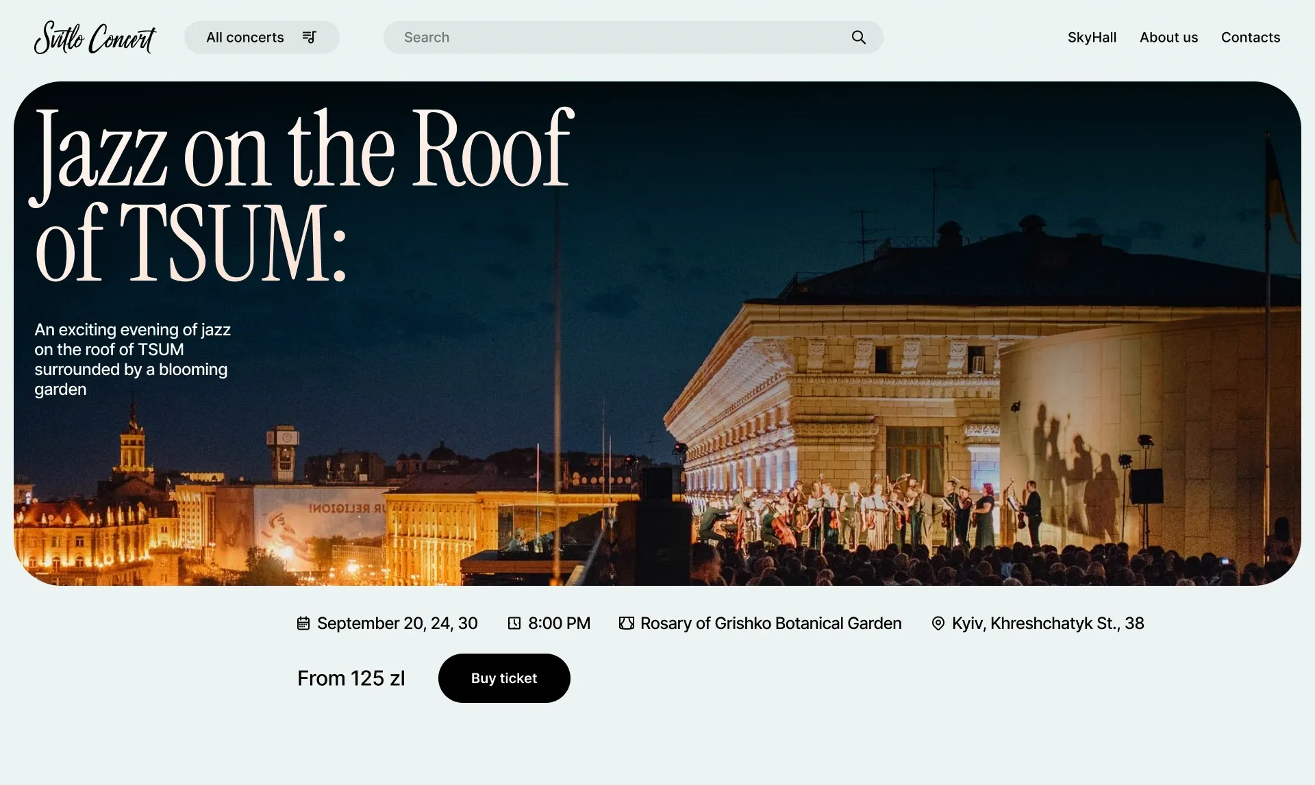Go to About us
This screenshot has width=1315, height=785.
point(1168,37)
